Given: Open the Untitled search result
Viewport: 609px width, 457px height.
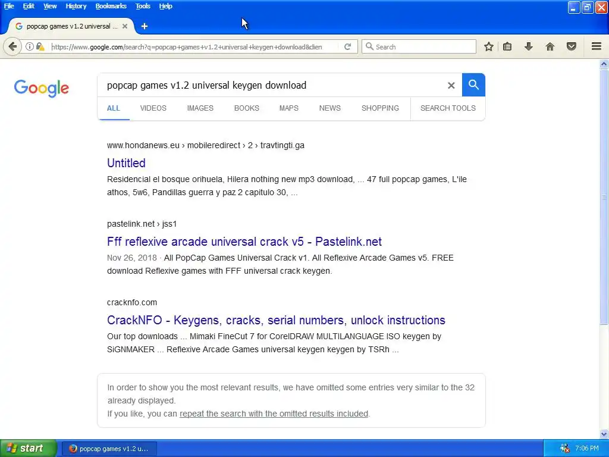Looking at the screenshot, I should [x=126, y=163].
